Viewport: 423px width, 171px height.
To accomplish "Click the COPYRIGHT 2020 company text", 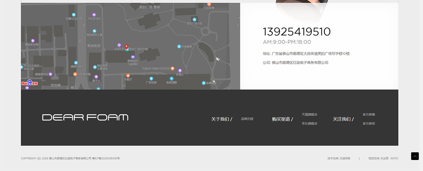I will coord(56,158).
